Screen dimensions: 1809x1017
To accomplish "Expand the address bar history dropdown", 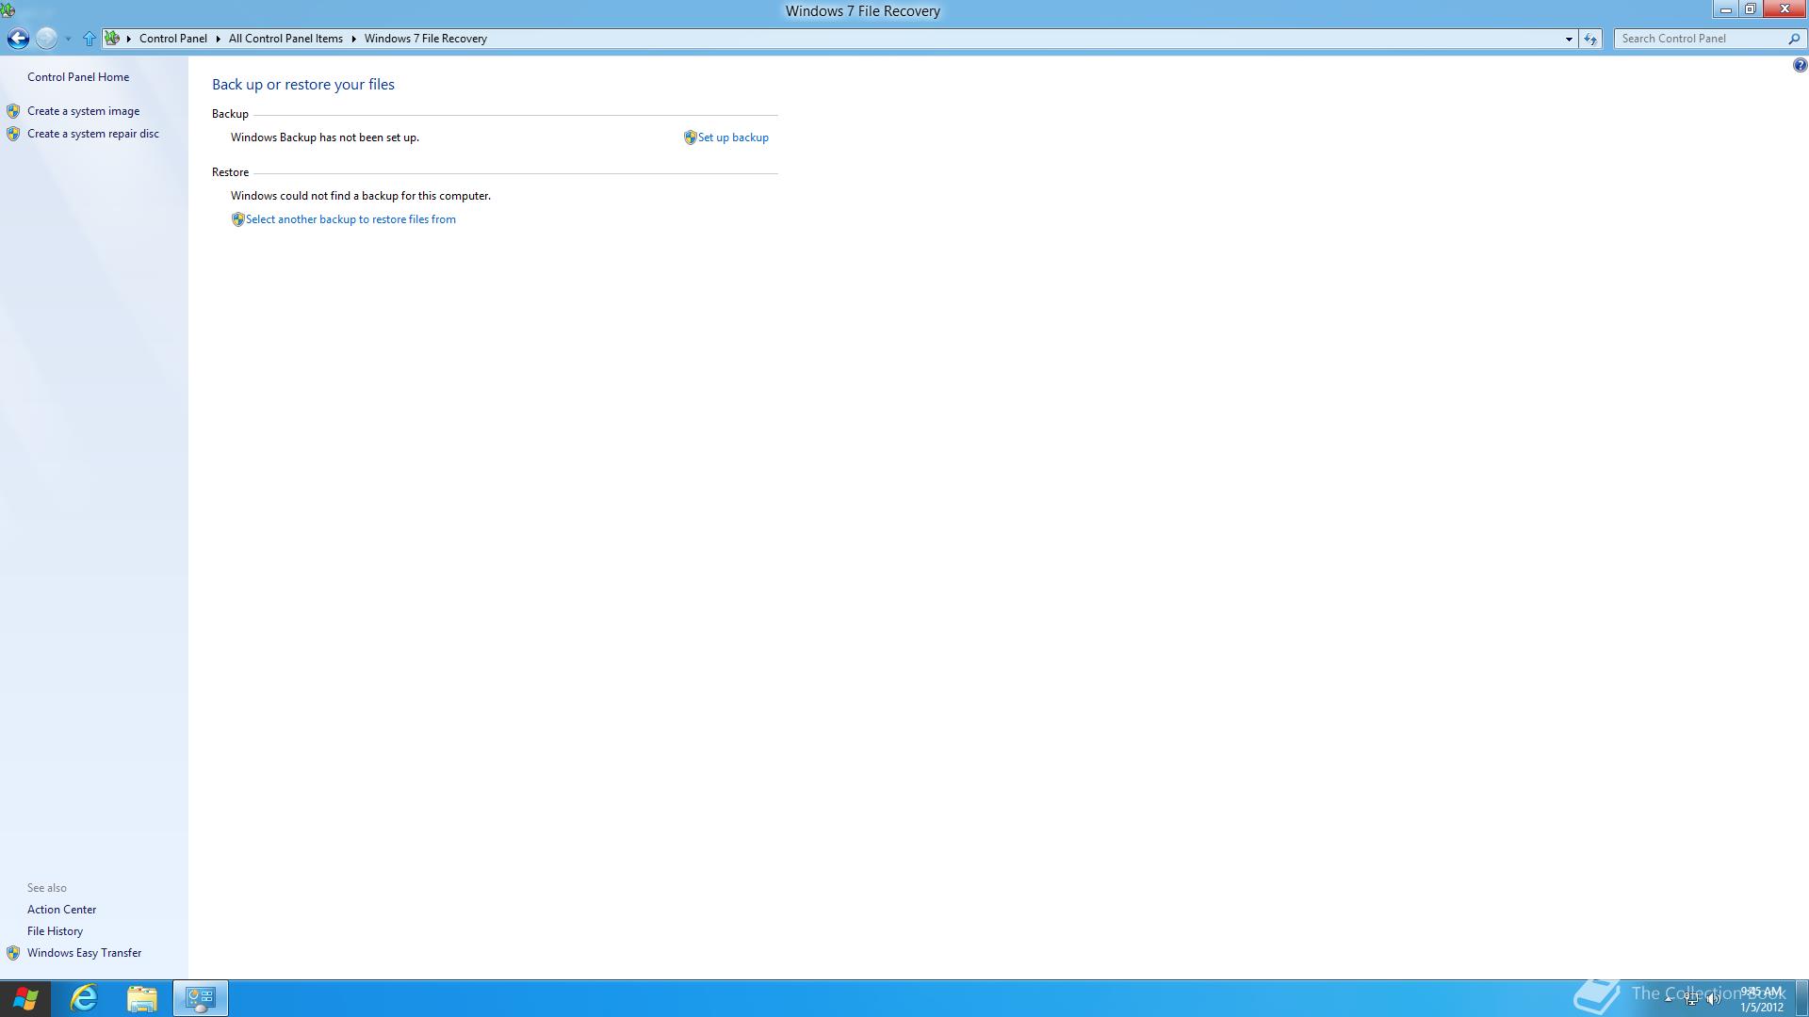I will click(x=1569, y=39).
